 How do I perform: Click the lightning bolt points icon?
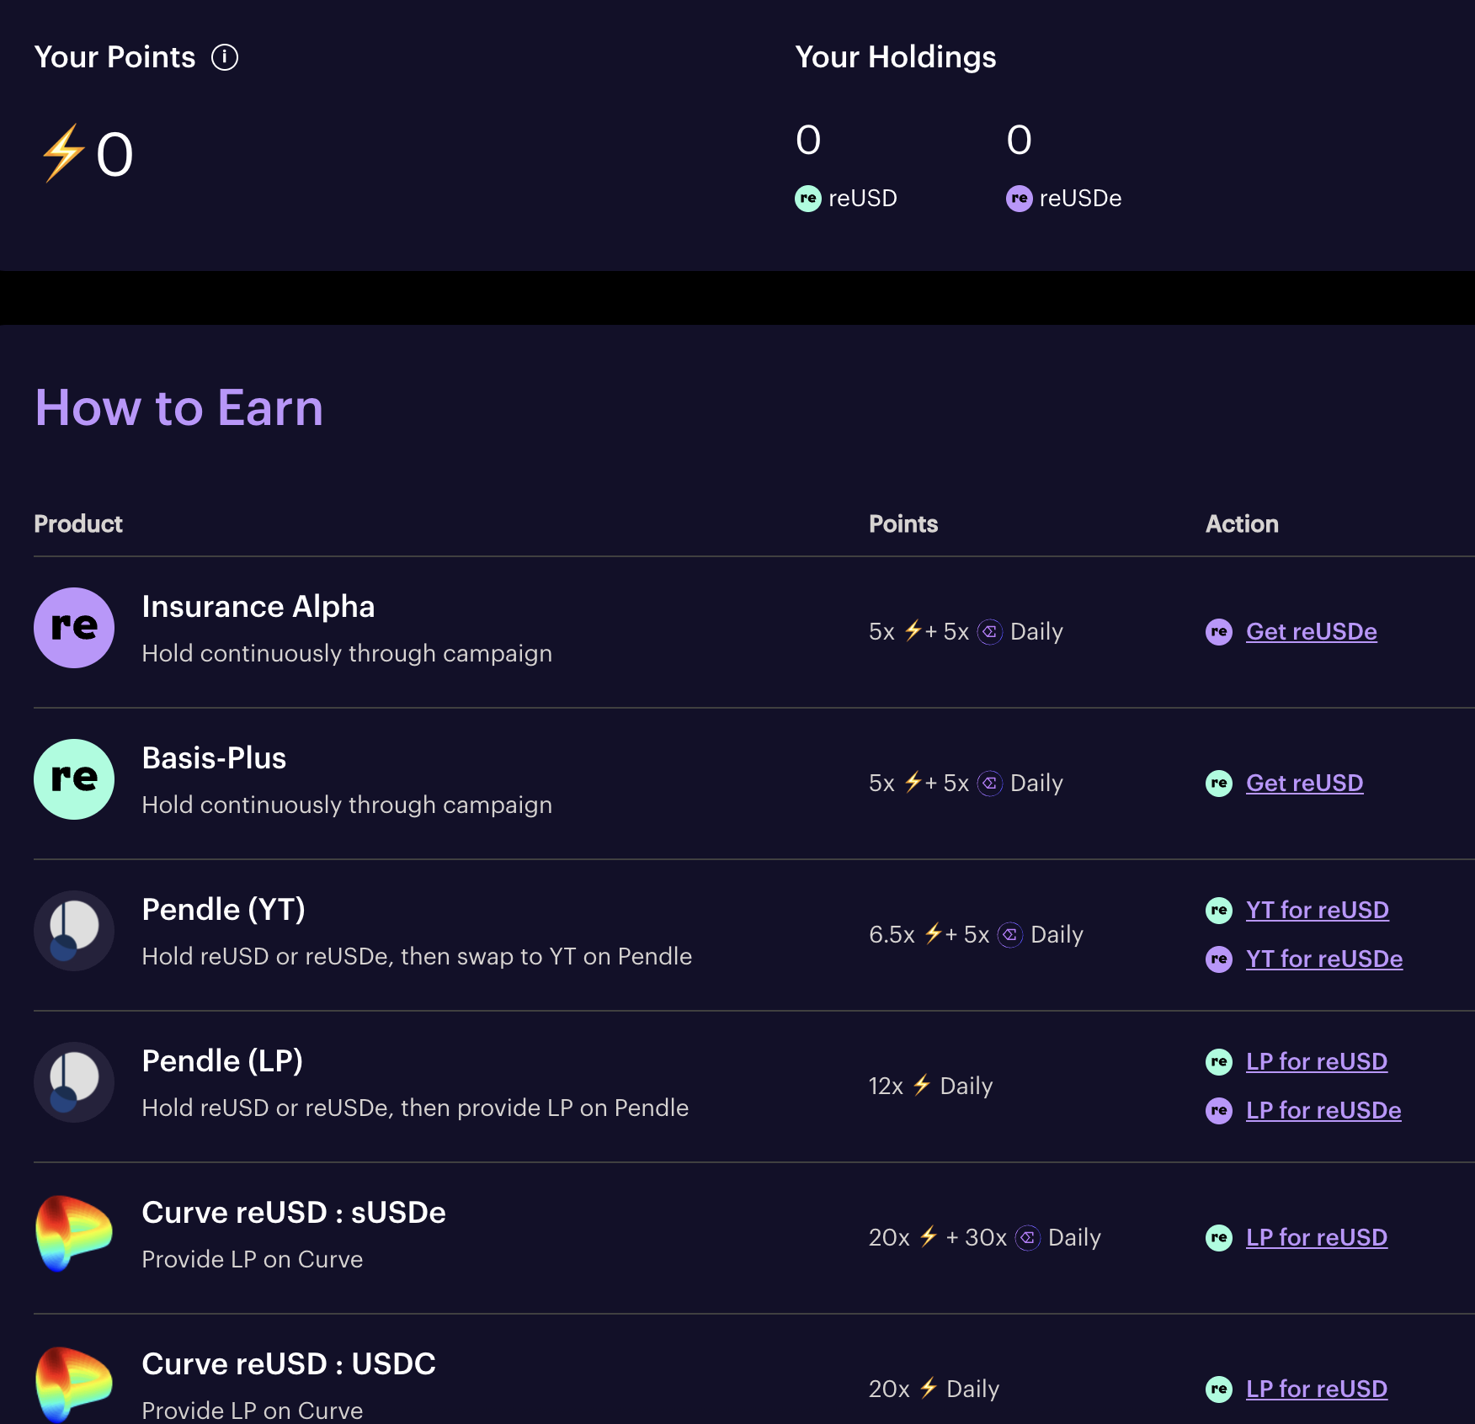[x=63, y=153]
